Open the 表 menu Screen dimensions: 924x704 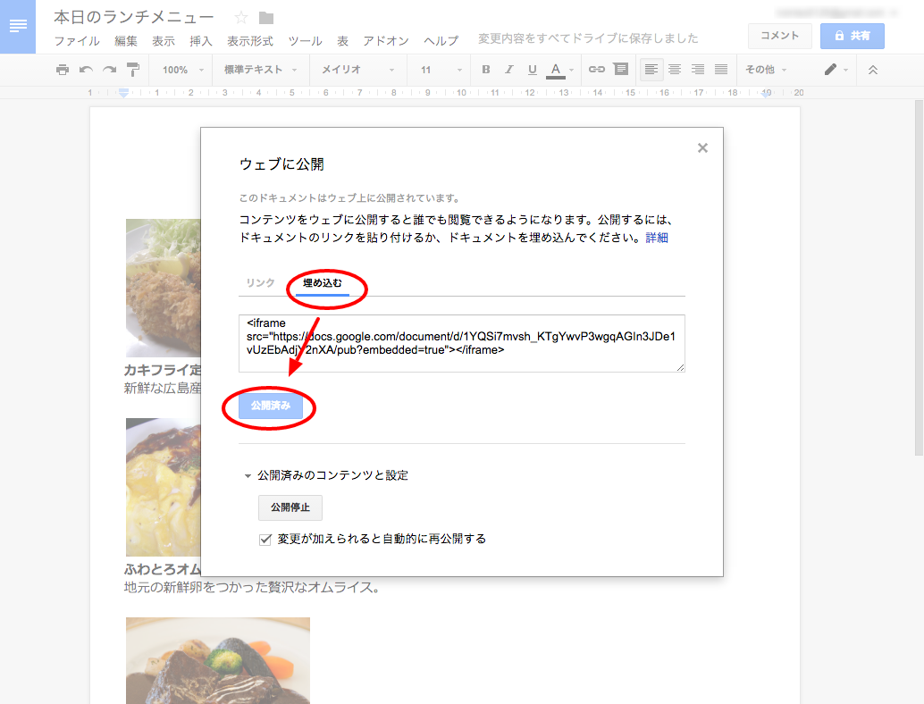point(342,40)
